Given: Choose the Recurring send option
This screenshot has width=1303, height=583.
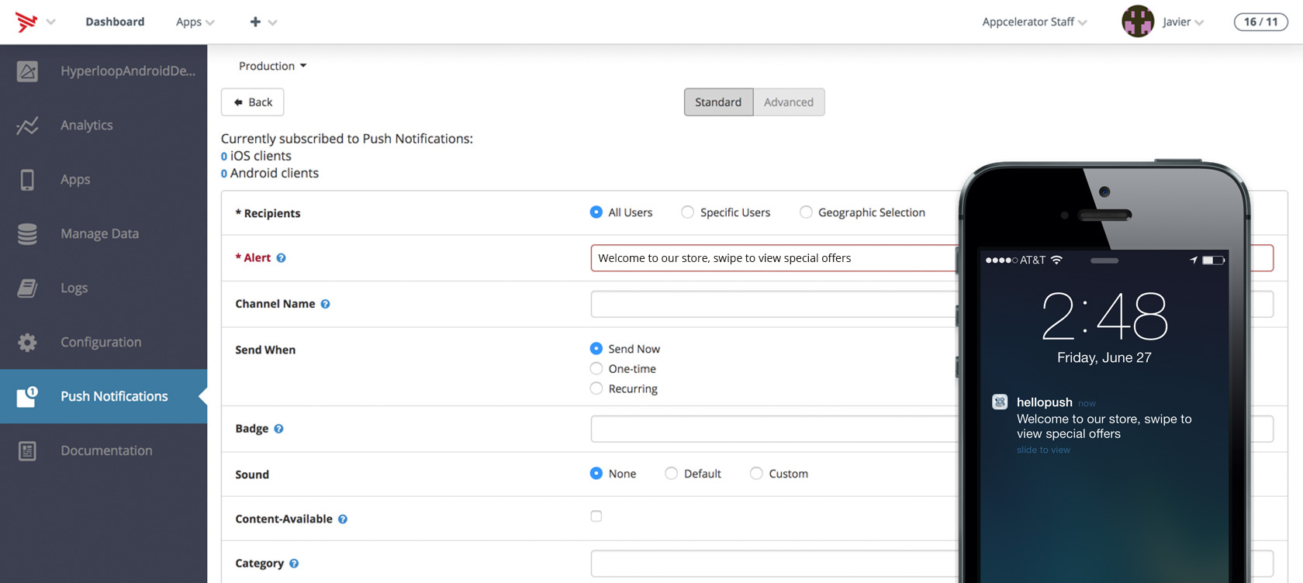Looking at the screenshot, I should coord(596,388).
